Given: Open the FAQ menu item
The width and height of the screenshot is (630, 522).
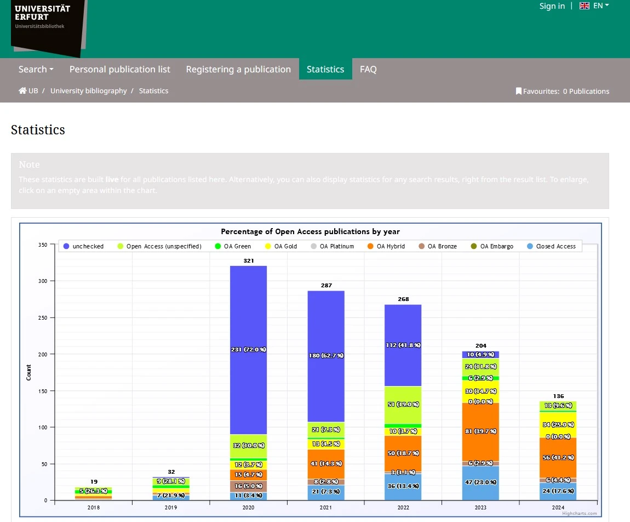Looking at the screenshot, I should (368, 69).
